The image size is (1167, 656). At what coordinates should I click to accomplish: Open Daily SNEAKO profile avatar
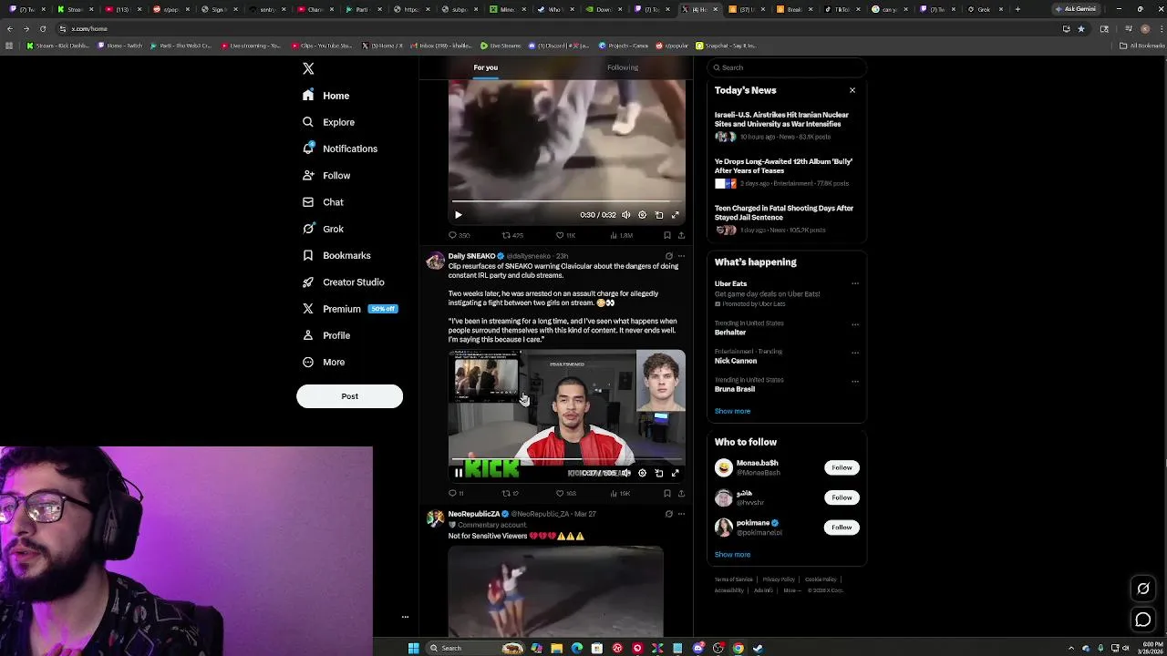click(435, 261)
